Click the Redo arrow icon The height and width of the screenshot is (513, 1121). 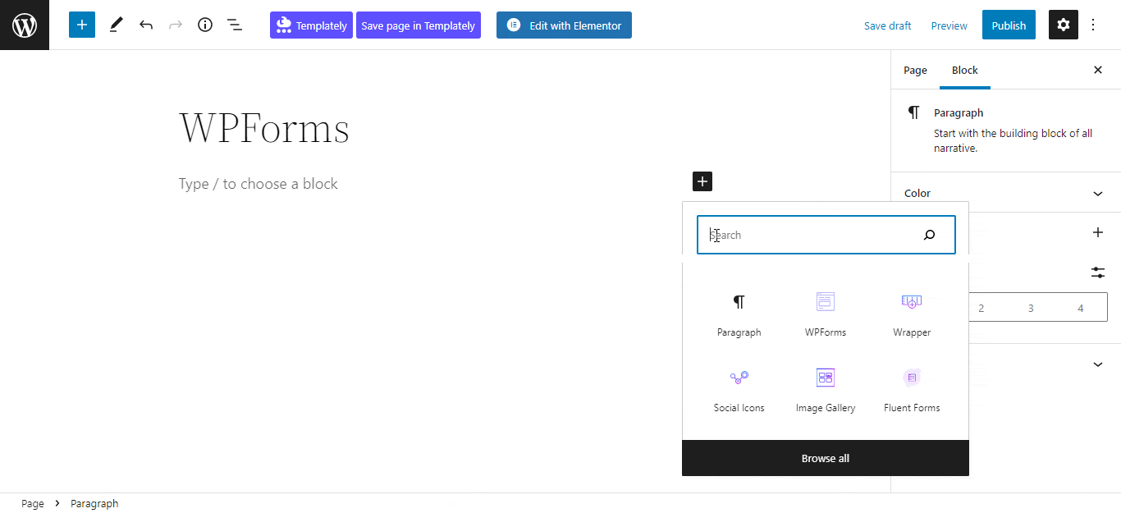[176, 25]
